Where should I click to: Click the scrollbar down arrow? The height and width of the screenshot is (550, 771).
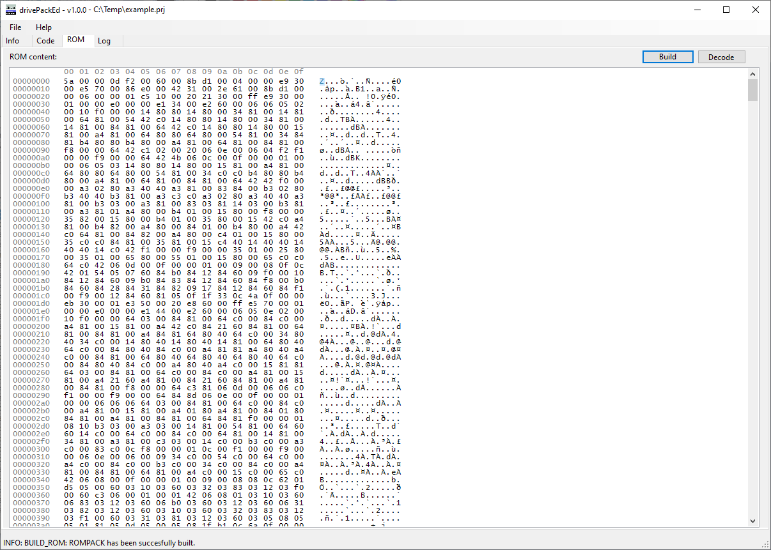coord(752,521)
